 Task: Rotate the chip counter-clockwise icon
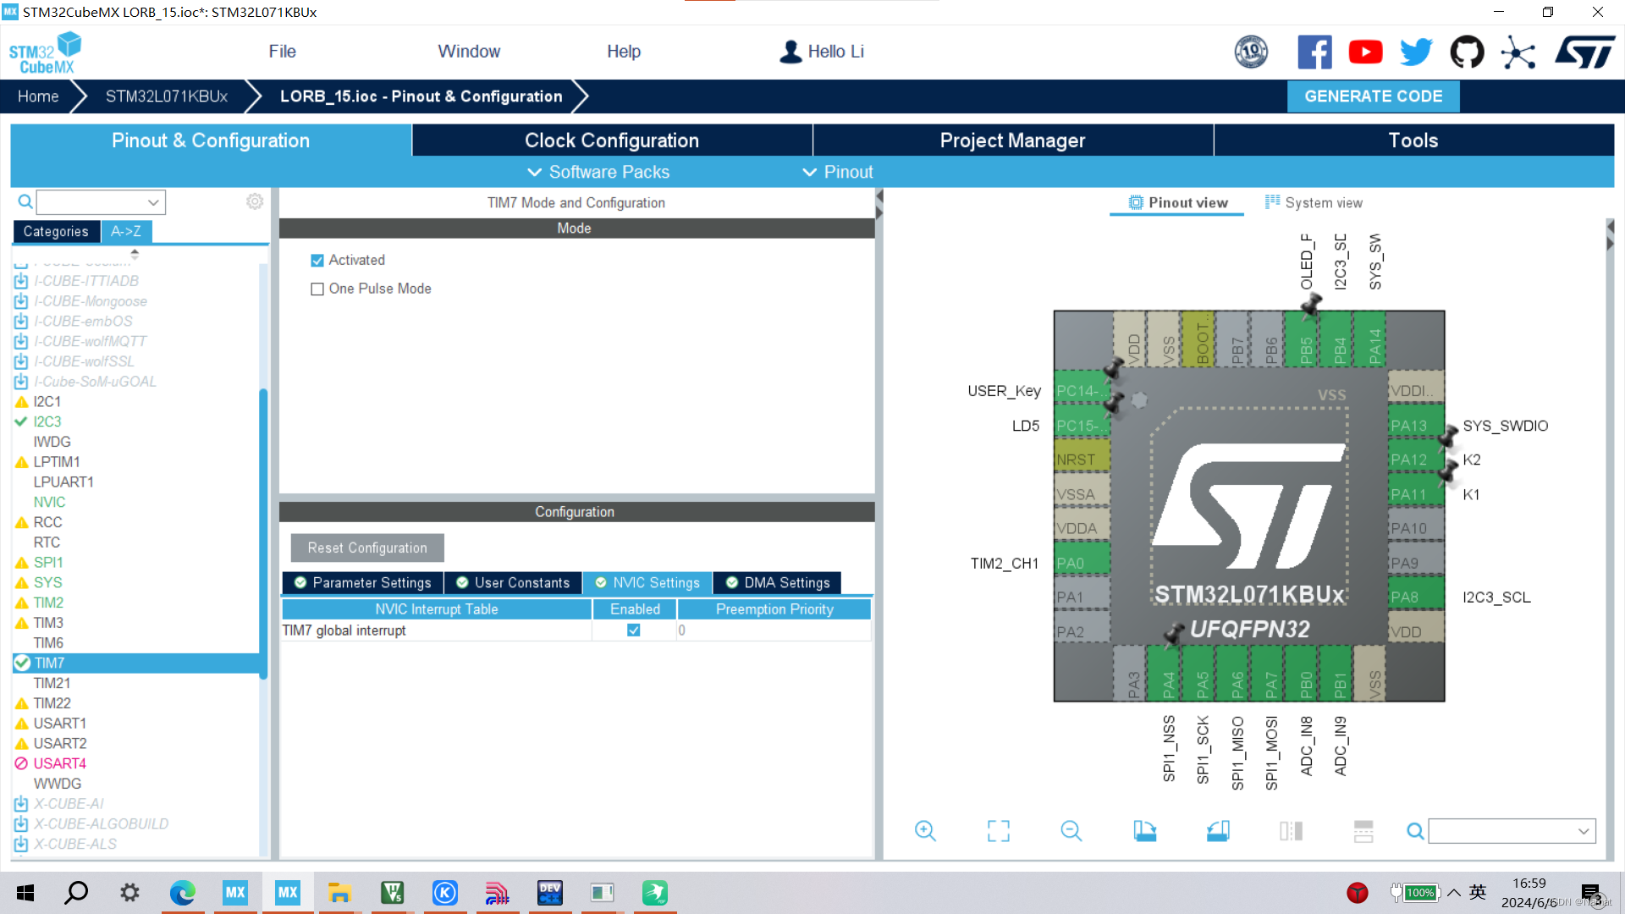coord(1218,831)
